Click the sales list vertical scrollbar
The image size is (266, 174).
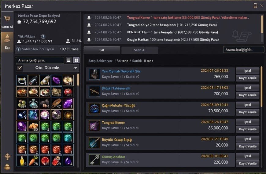click(x=262, y=117)
